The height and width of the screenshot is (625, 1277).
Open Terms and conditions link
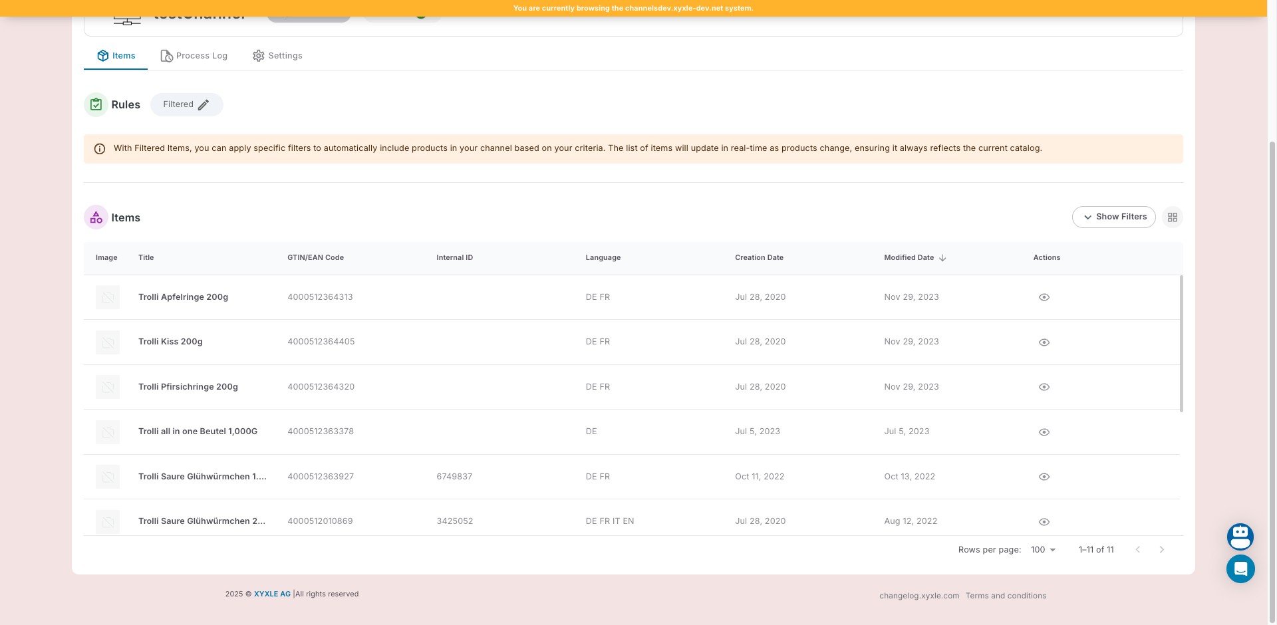(x=1006, y=596)
